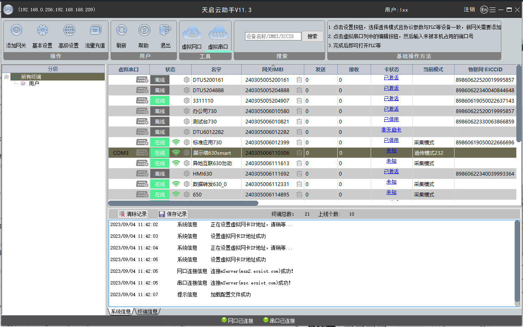Image resolution: width=523 pixels, height=327 pixels.
Task: Open 高级设置 advanced settings globe icon
Action: [x=69, y=30]
